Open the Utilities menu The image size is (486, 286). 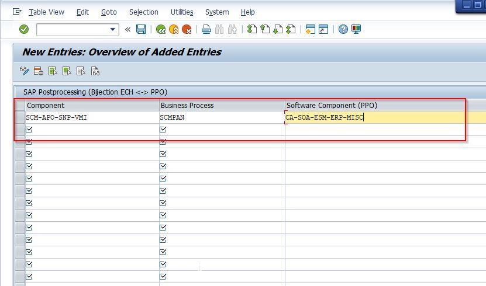(182, 12)
